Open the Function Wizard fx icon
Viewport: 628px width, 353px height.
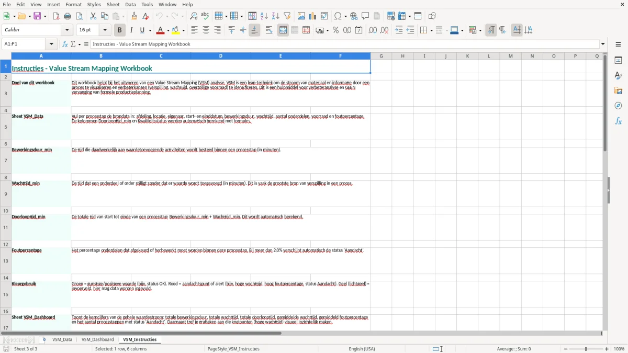[x=65, y=44]
